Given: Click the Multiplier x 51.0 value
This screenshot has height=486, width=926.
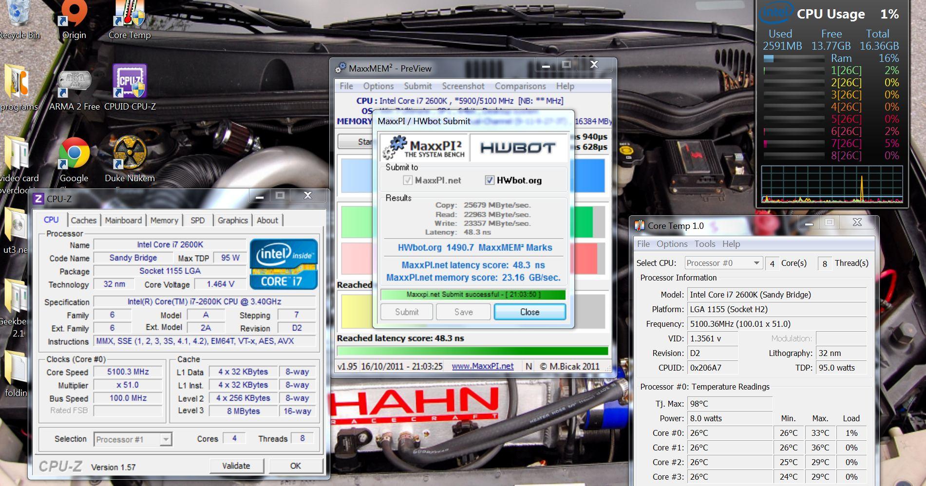Looking at the screenshot, I should [x=128, y=385].
